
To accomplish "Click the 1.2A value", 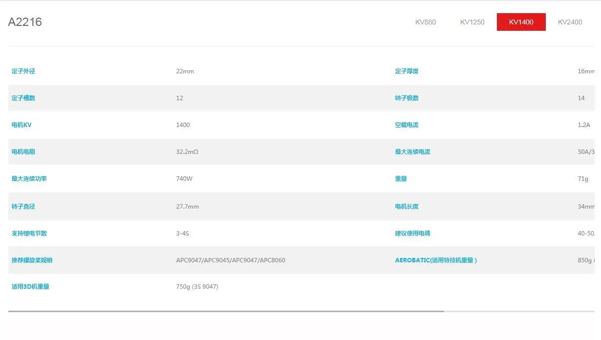I will 584,125.
